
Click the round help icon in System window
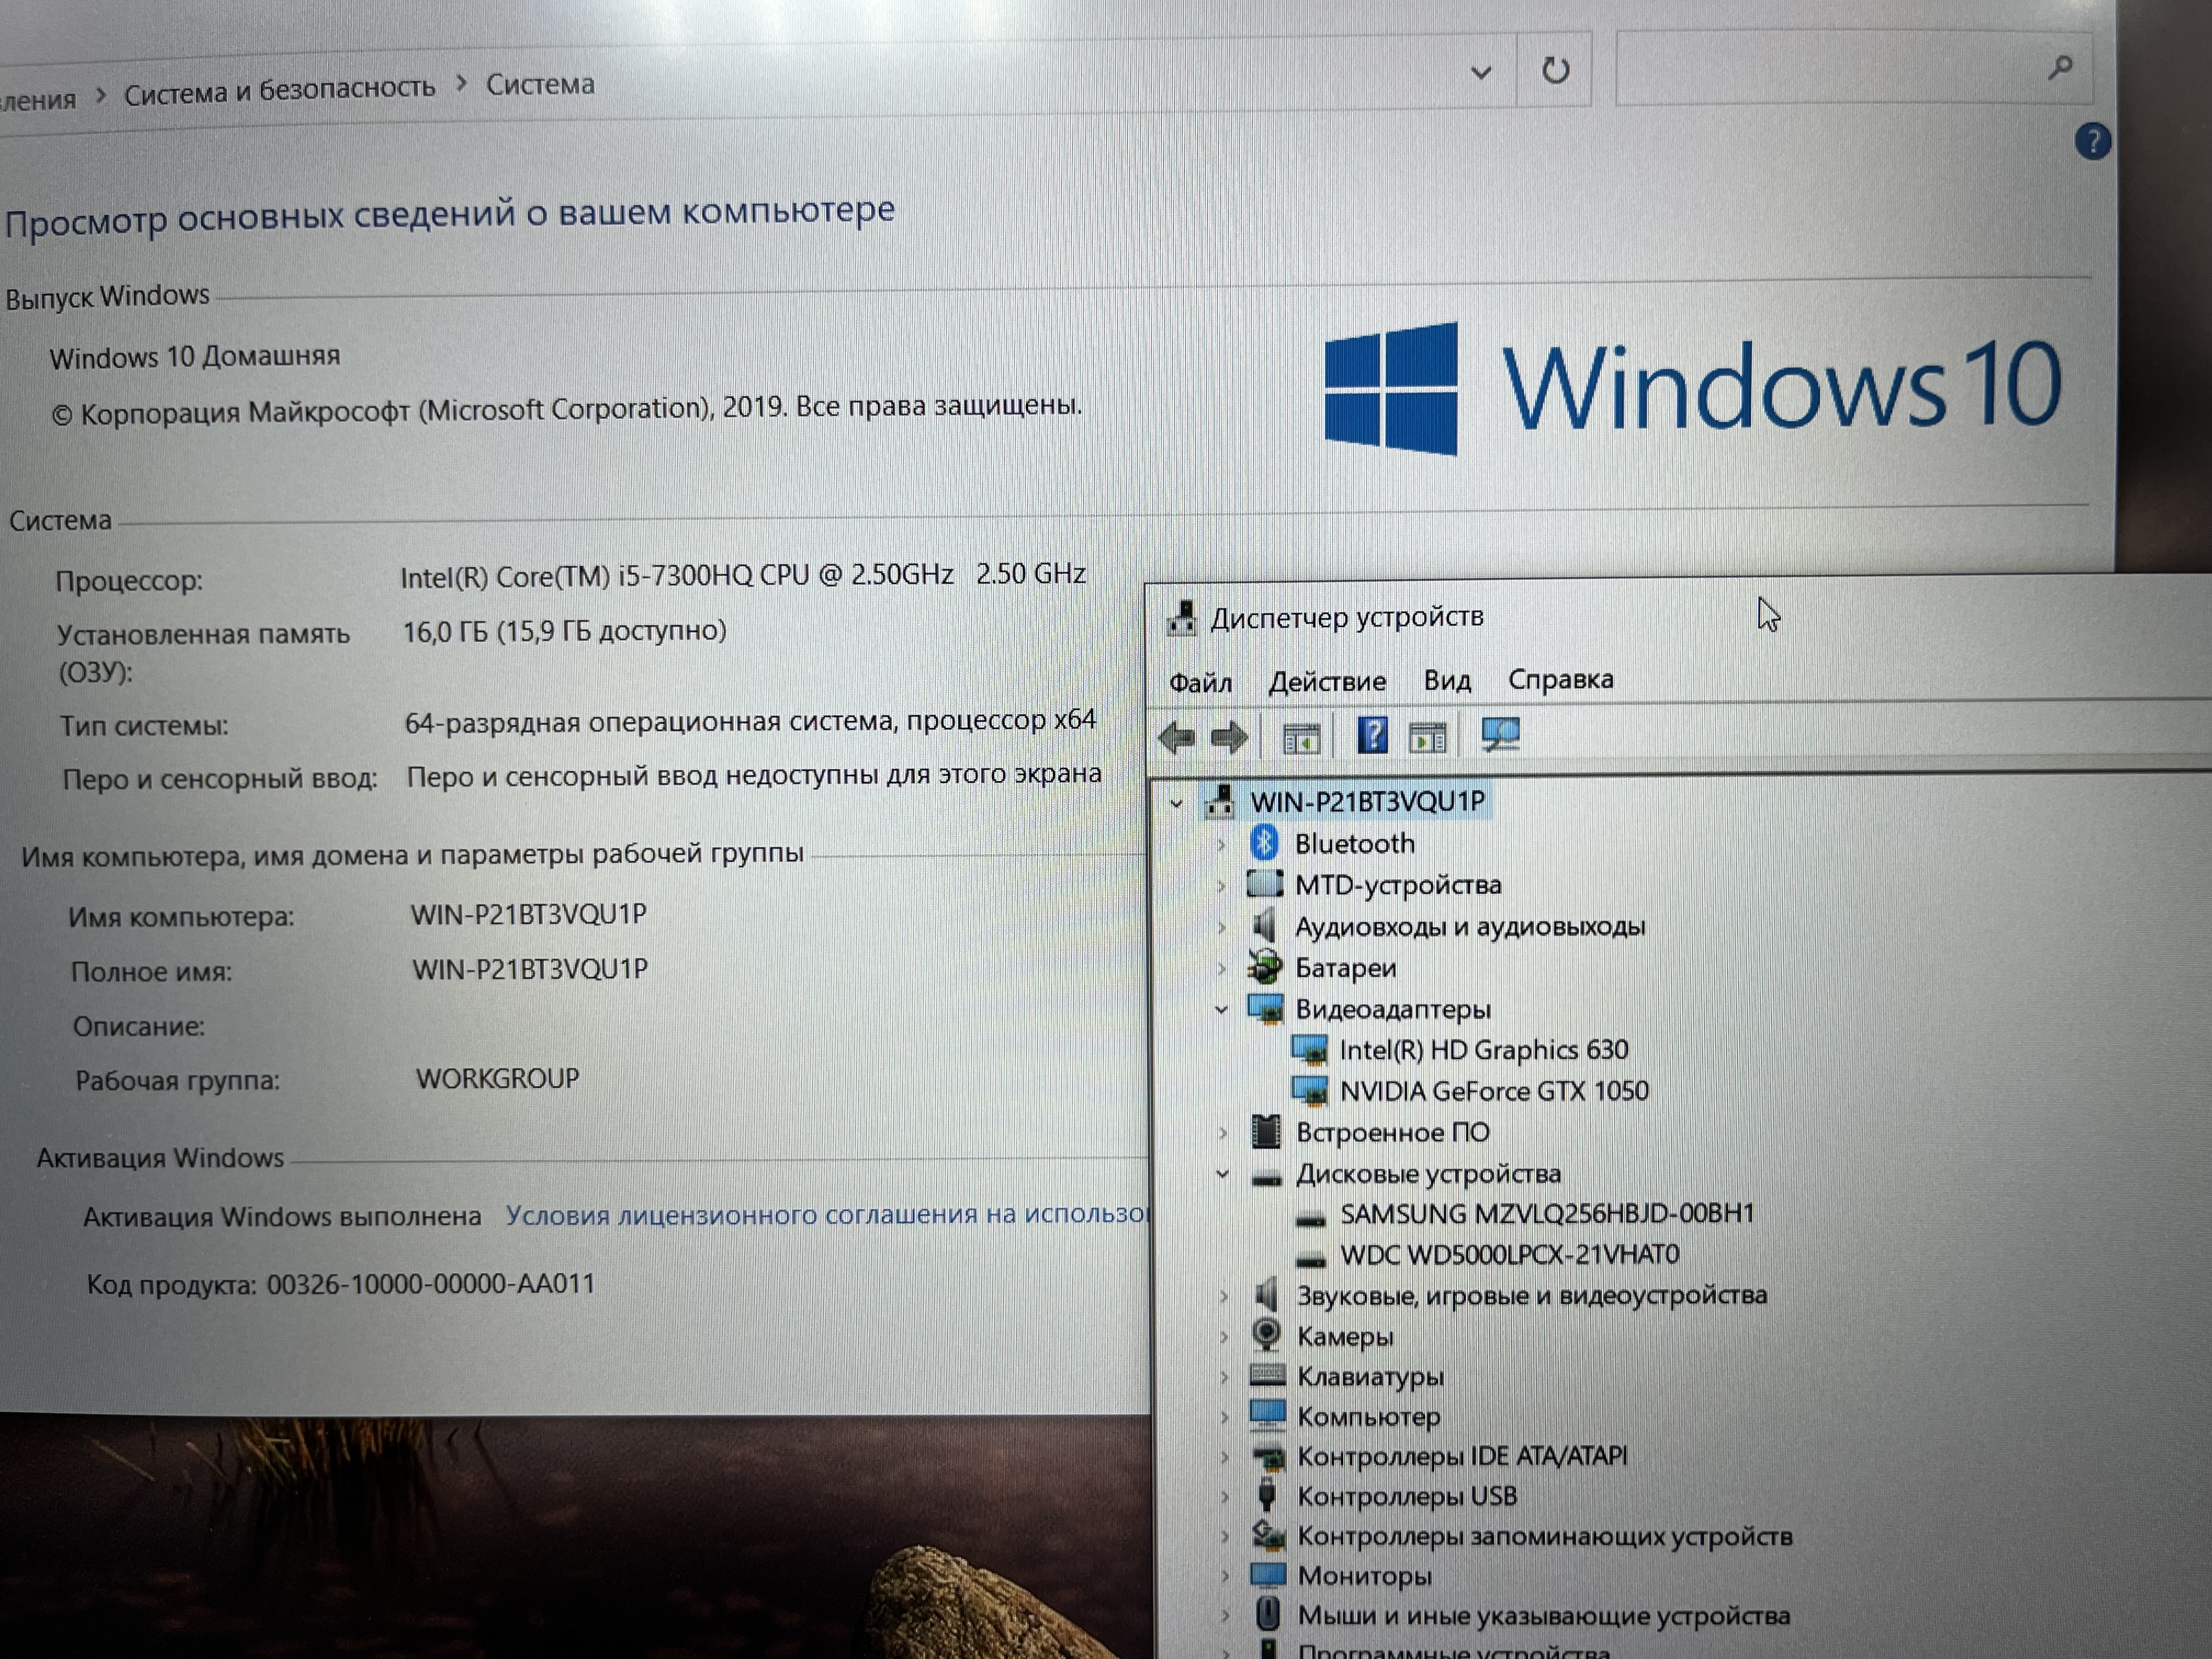tap(2092, 141)
